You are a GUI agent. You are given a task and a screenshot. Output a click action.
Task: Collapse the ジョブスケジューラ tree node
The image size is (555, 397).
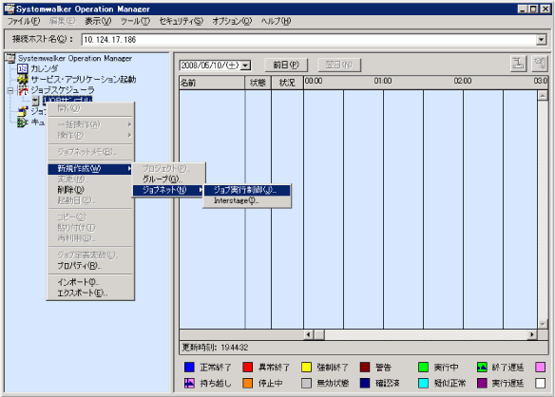tap(10, 90)
